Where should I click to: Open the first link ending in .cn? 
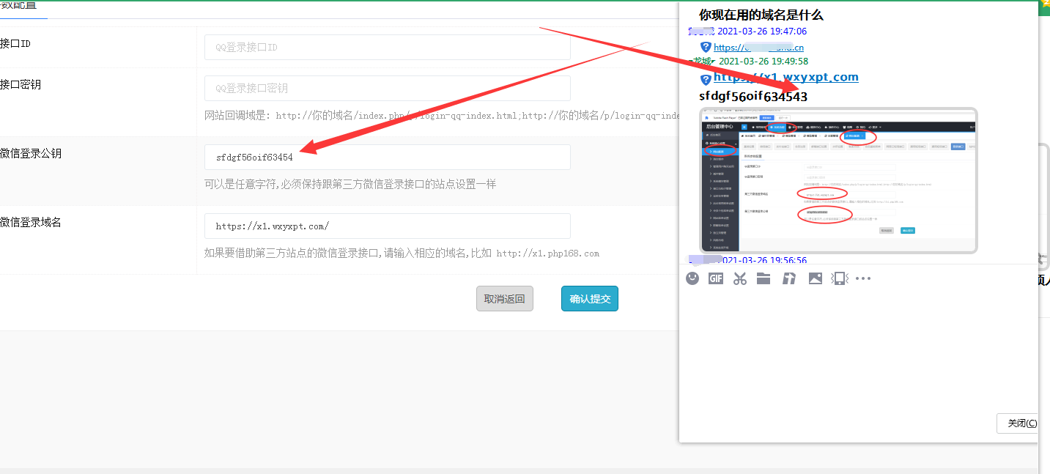click(758, 48)
